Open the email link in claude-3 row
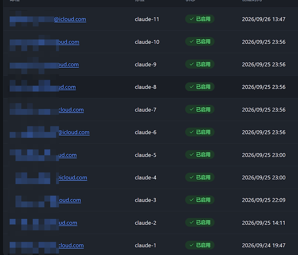The width and height of the screenshot is (298, 255). point(45,200)
